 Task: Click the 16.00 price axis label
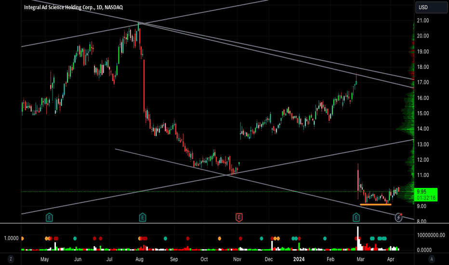tap(423, 98)
